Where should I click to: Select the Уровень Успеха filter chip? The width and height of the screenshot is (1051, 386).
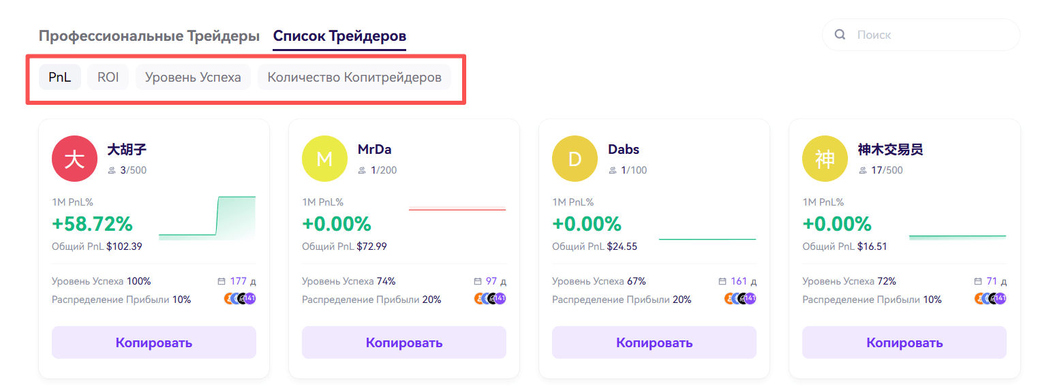click(x=193, y=77)
